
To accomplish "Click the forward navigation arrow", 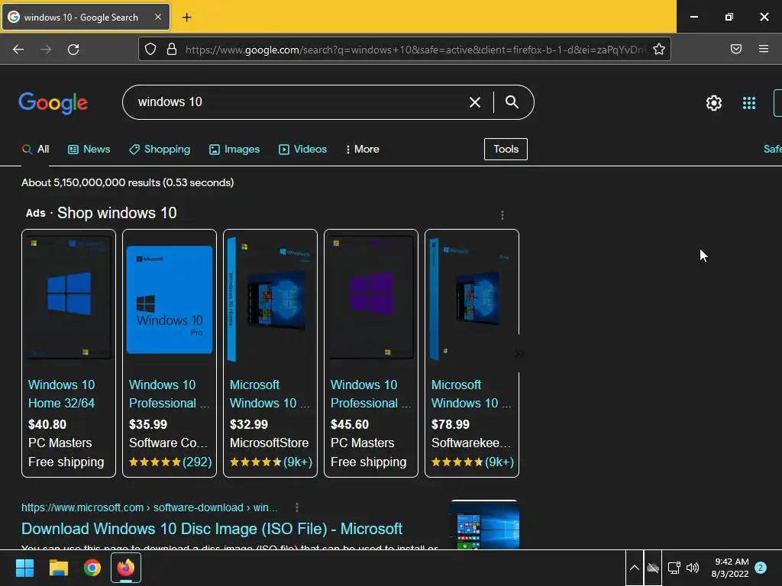I will click(46, 50).
